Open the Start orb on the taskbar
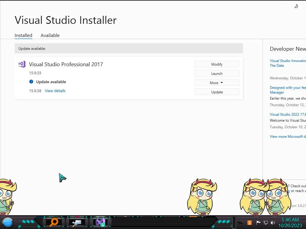The image size is (306, 229). click(8, 223)
